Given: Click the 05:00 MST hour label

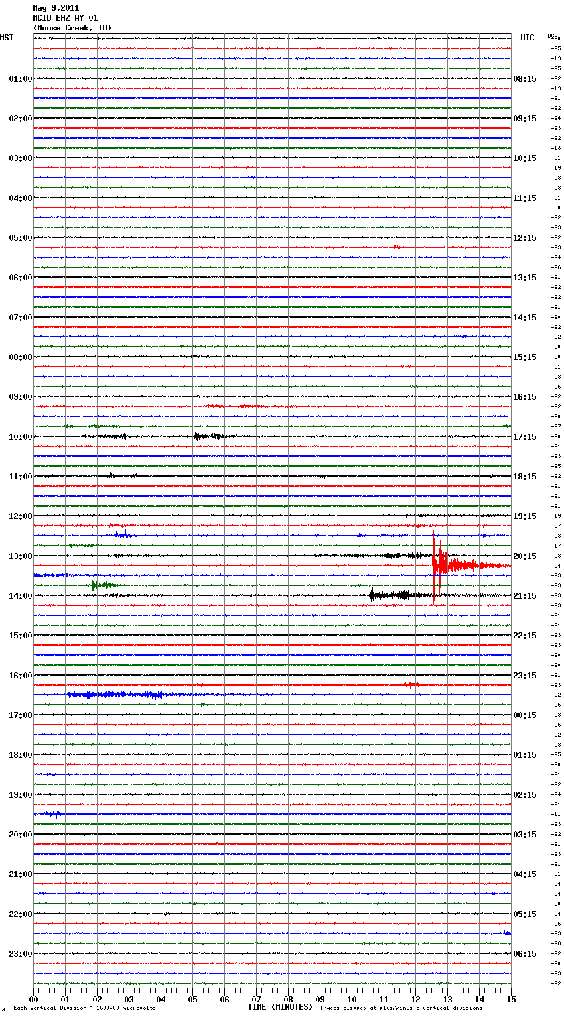Looking at the screenshot, I should pos(21,237).
